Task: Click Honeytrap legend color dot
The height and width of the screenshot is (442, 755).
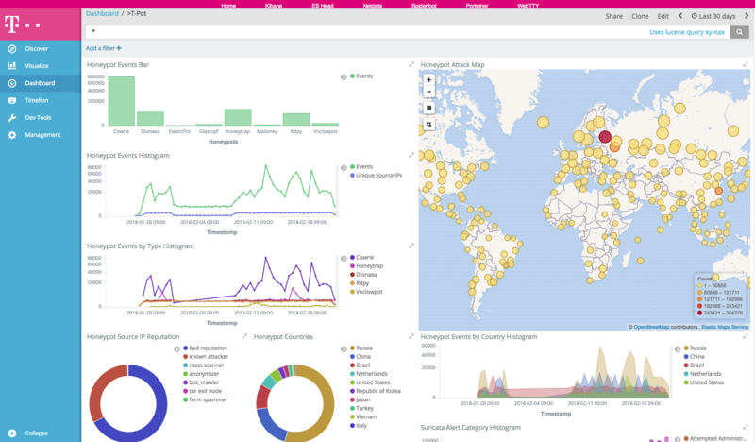Action: point(352,266)
